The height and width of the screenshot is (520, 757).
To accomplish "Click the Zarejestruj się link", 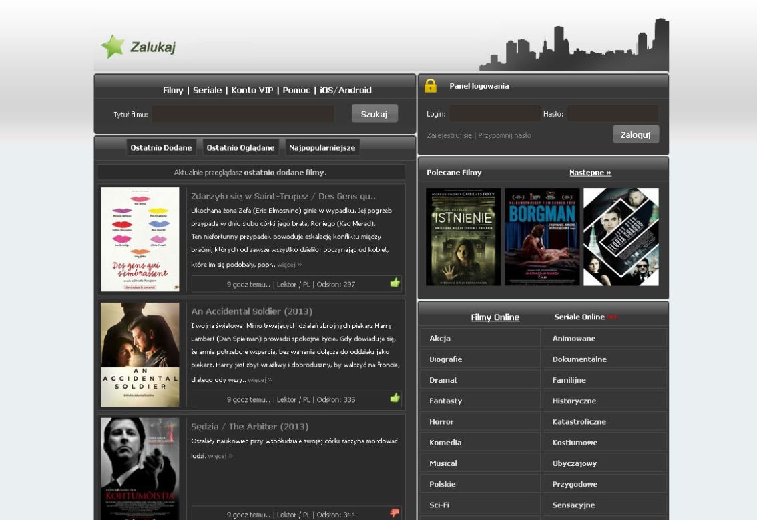I will (449, 135).
